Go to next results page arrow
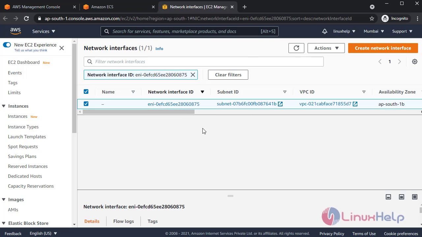Image resolution: width=422 pixels, height=237 pixels. click(x=399, y=62)
